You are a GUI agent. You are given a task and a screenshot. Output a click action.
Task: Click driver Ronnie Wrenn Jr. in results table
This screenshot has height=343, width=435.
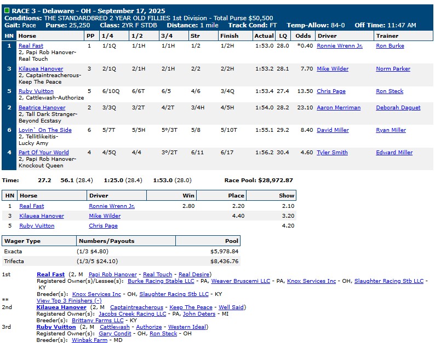339,46
